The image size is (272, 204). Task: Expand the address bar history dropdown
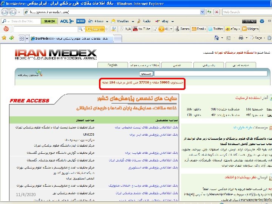[x=202, y=12]
